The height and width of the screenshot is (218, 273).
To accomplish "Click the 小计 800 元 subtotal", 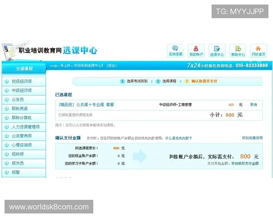I will [226, 115].
